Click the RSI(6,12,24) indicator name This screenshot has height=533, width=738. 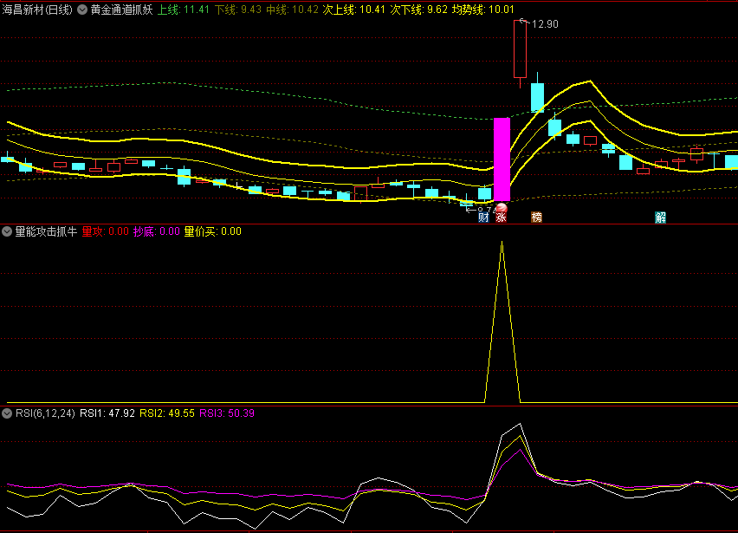pos(45,413)
